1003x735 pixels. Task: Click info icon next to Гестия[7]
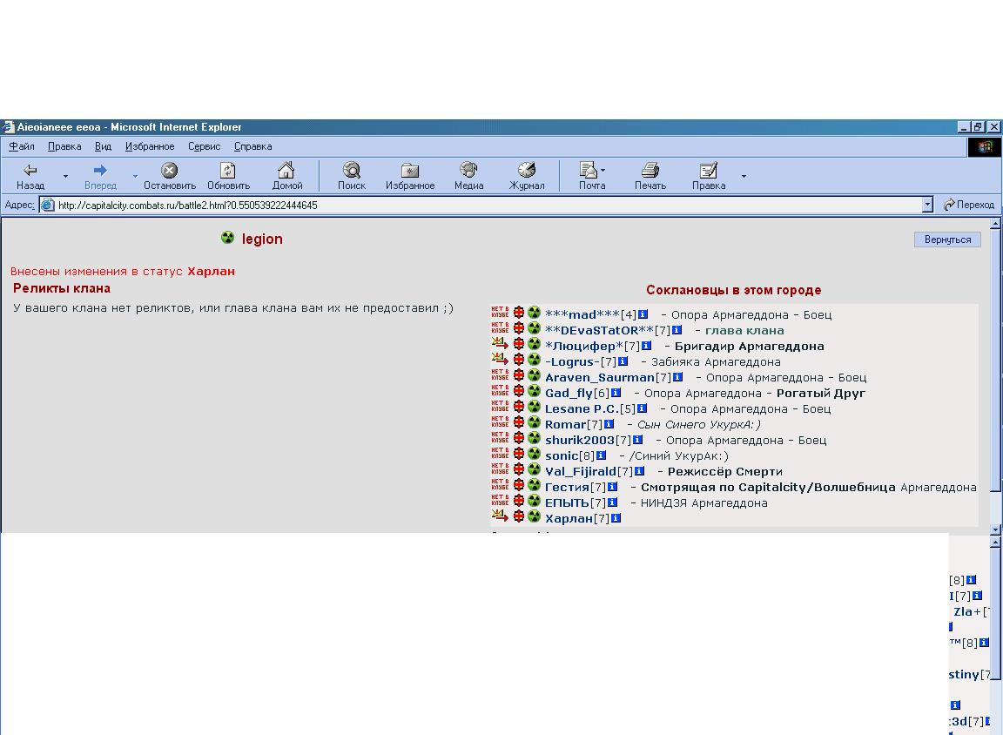613,487
